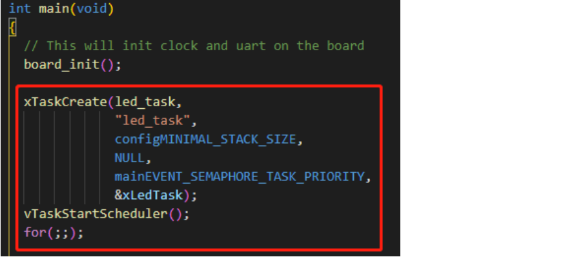The width and height of the screenshot is (585, 257).
Task: Click the word uart in the comment
Action: 251,46
